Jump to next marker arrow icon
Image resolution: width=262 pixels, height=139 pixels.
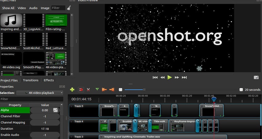[112, 90]
